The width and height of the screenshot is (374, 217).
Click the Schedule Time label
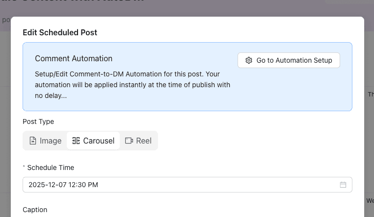pos(51,168)
